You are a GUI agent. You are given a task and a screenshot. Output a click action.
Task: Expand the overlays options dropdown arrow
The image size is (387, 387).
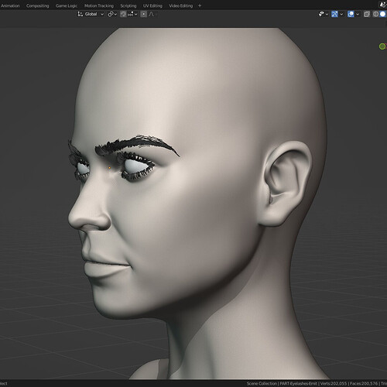(358, 14)
